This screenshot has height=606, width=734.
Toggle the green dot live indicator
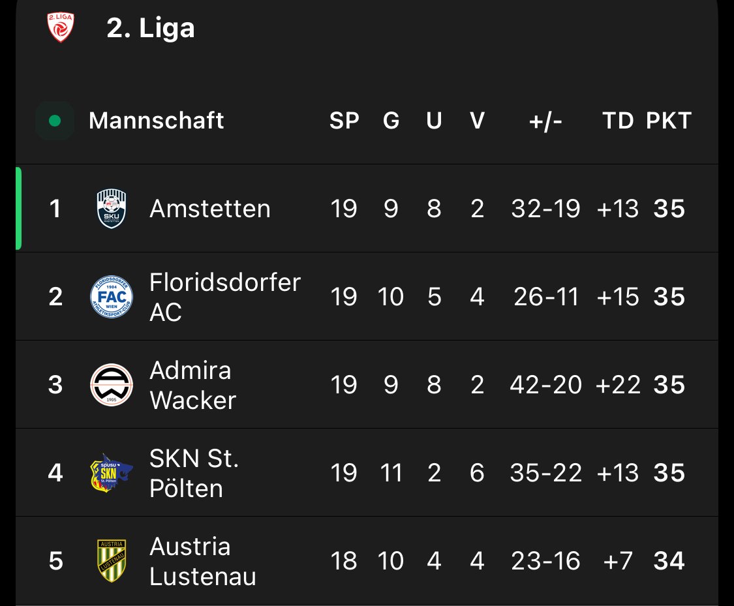(55, 121)
